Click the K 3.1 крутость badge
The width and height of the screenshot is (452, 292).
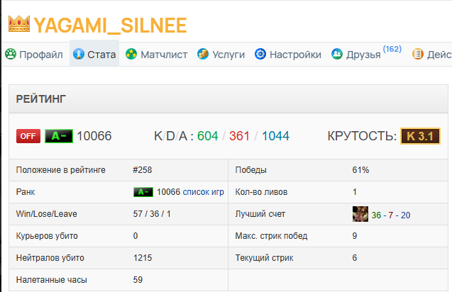point(420,136)
